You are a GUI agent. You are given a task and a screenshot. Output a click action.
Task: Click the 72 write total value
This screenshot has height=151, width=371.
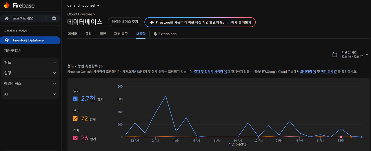pos(84,118)
